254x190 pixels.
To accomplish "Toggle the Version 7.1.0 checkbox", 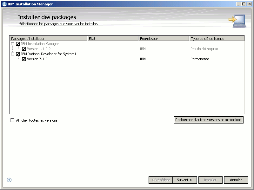I will point(24,59).
